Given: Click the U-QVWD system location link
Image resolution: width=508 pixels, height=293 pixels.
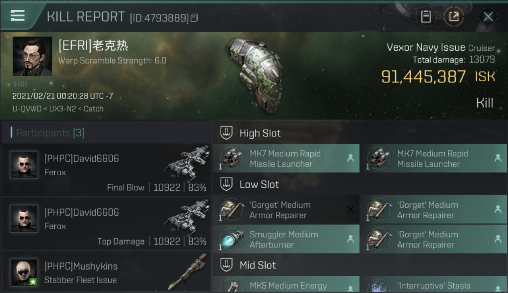Looking at the screenshot, I should pos(27,109).
